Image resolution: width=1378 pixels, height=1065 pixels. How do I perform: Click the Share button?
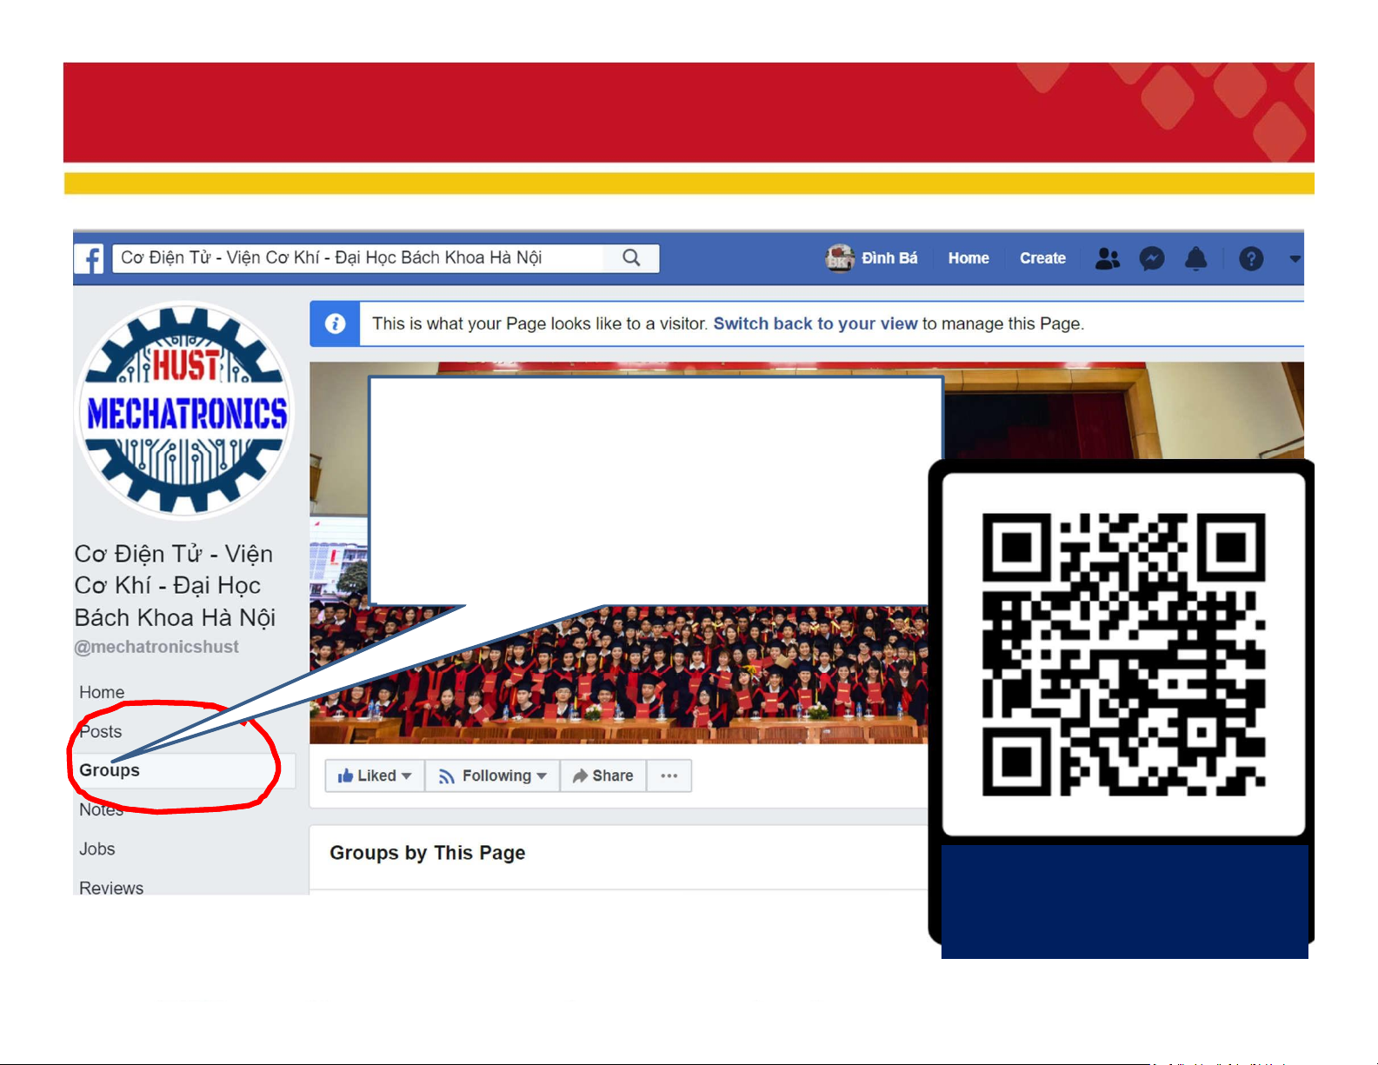602,775
